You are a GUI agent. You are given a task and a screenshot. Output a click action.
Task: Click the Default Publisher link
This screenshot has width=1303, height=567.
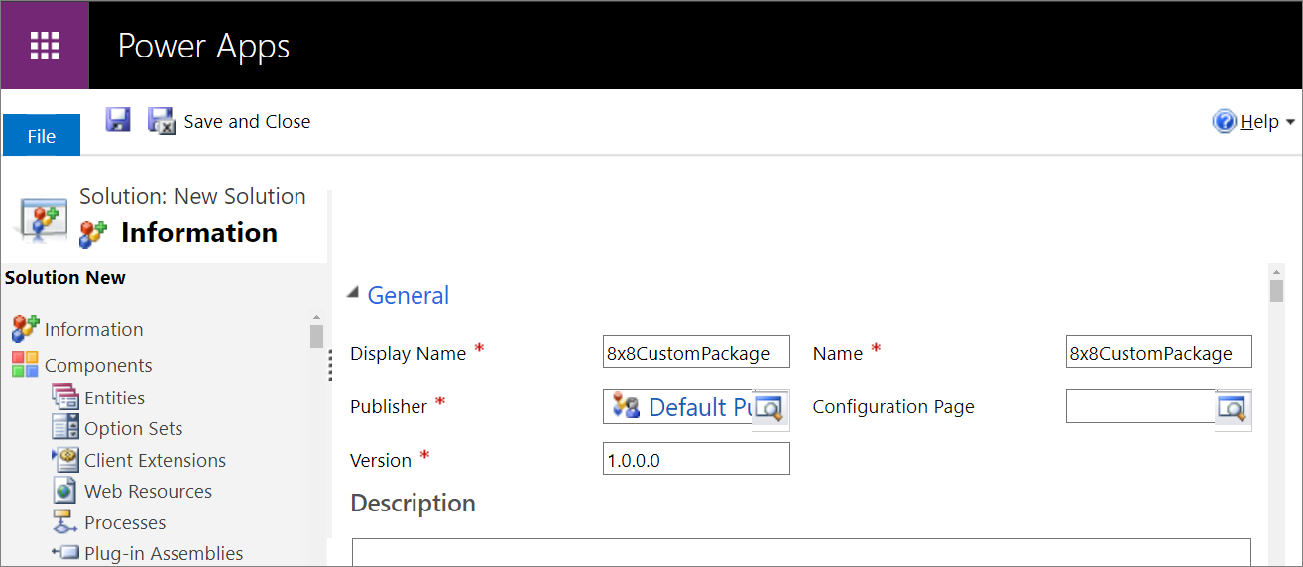click(701, 407)
